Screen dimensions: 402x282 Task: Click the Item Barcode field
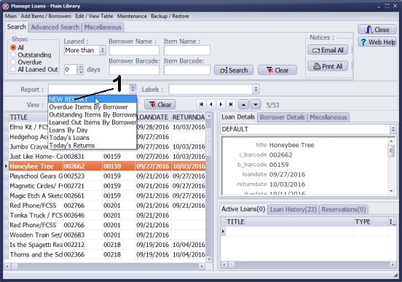187,70
